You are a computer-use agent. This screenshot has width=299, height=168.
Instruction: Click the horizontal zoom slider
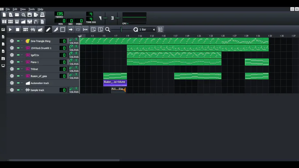(121, 30)
